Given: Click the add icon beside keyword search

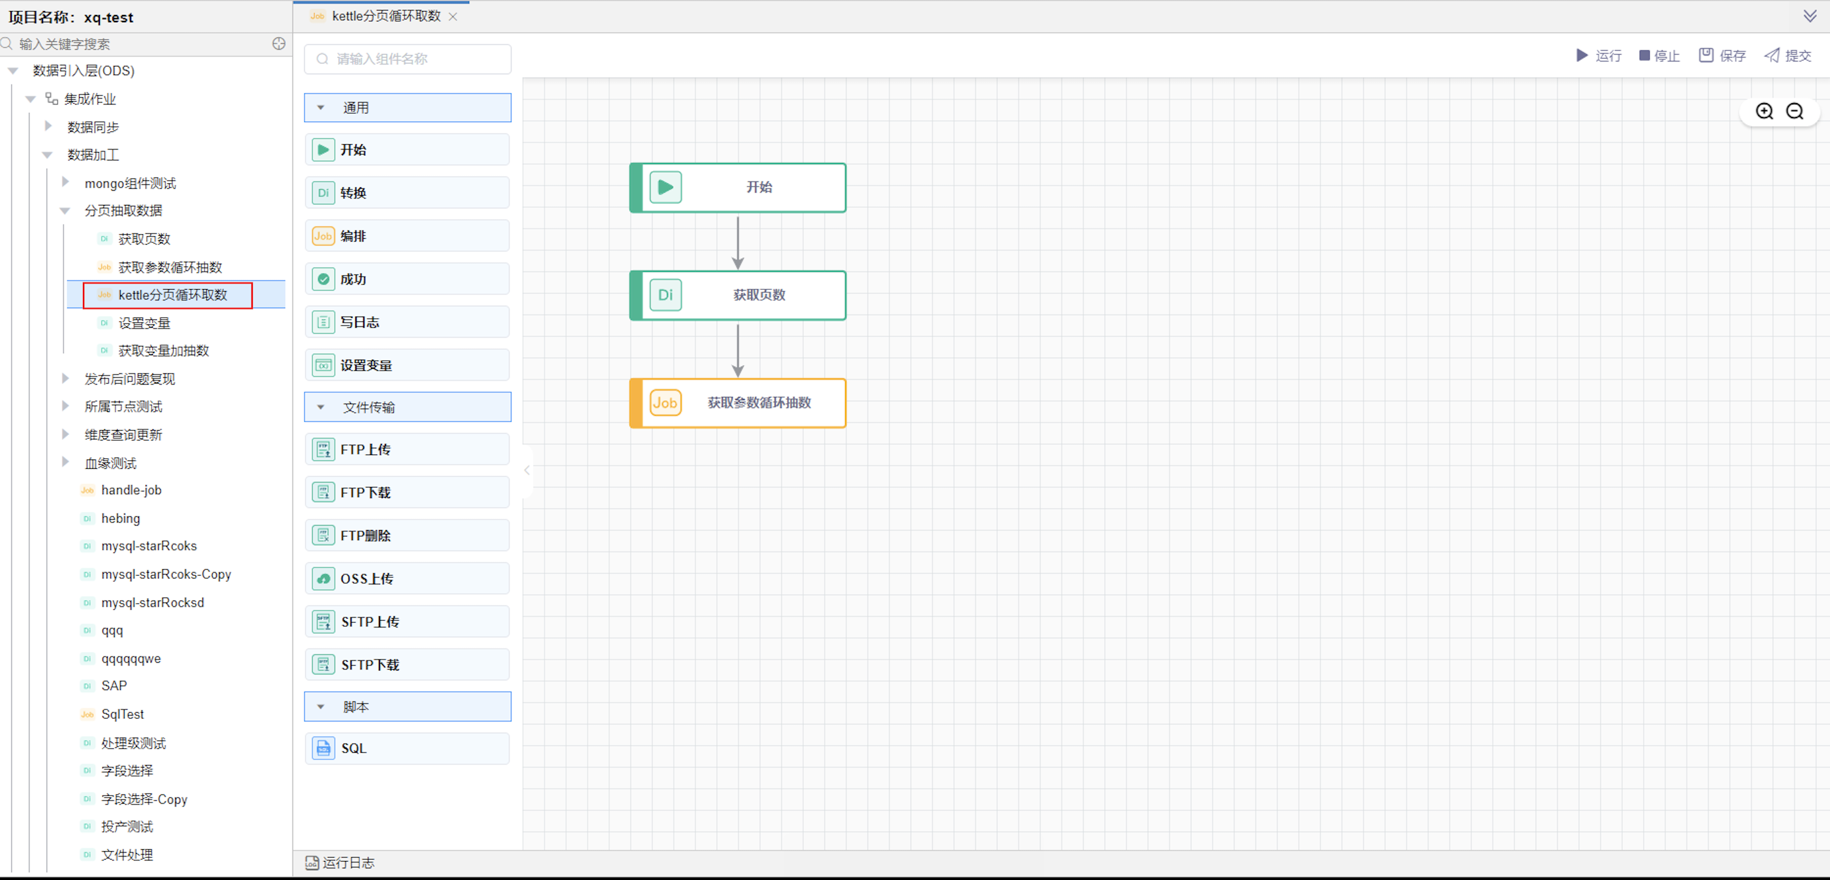Looking at the screenshot, I should pos(278,43).
